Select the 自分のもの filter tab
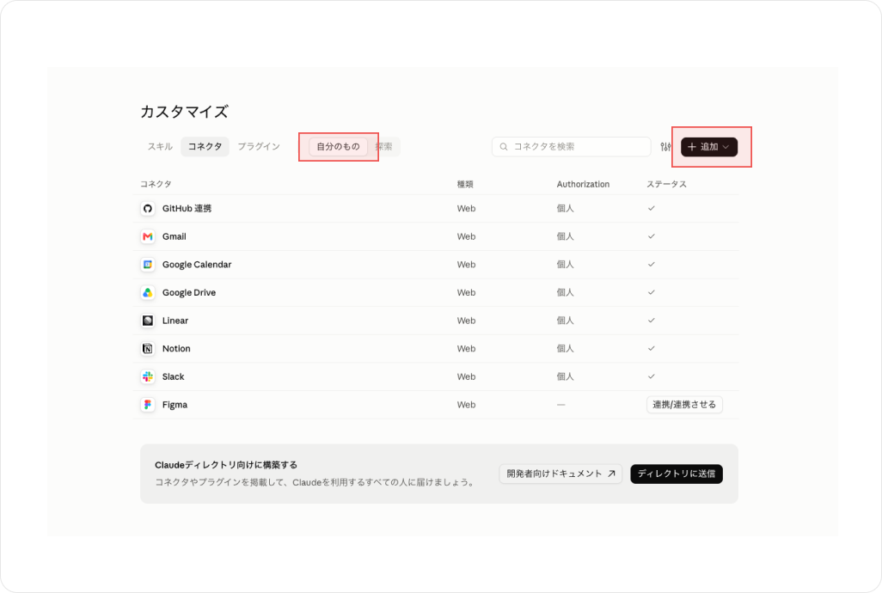Image resolution: width=882 pixels, height=593 pixels. point(338,147)
